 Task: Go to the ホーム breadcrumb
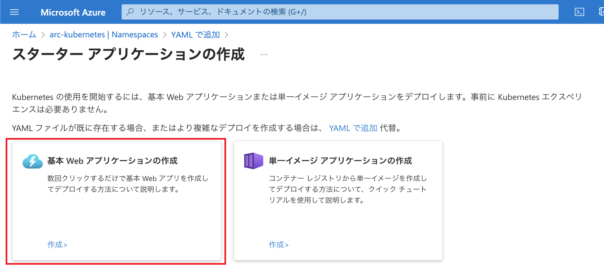click(24, 34)
